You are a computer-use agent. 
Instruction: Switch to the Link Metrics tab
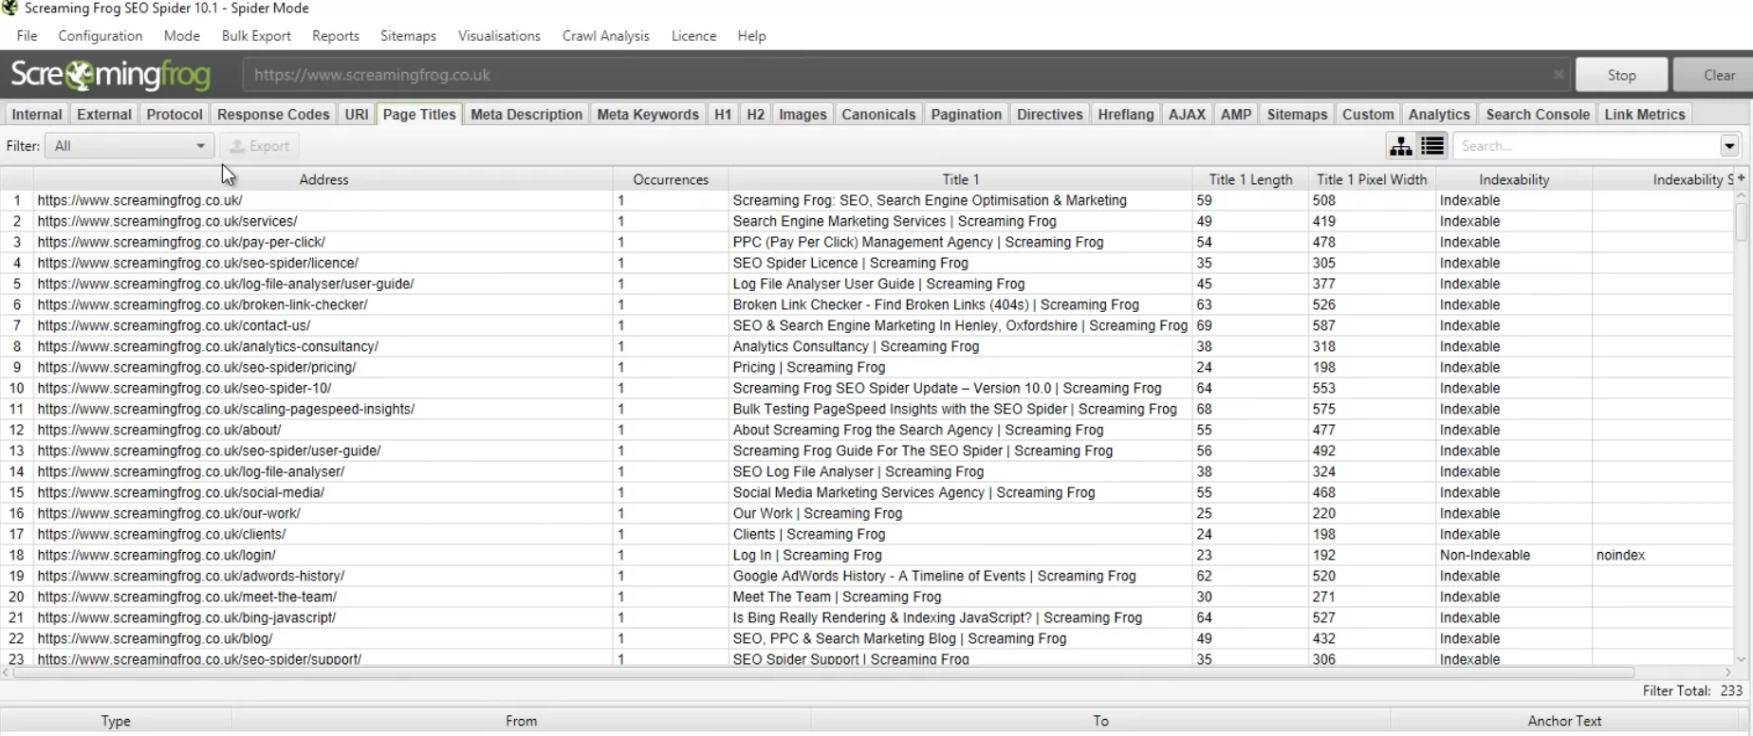pos(1645,114)
